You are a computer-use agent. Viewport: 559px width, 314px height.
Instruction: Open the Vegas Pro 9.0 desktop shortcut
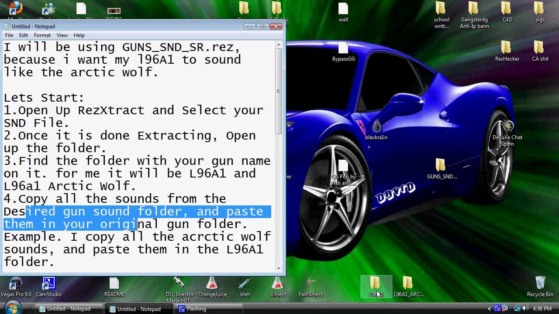pyautogui.click(x=16, y=287)
